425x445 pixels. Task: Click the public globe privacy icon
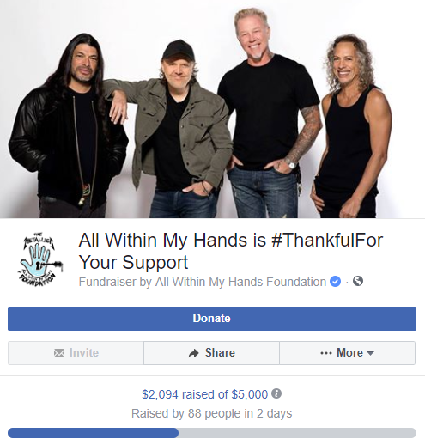[x=358, y=281]
